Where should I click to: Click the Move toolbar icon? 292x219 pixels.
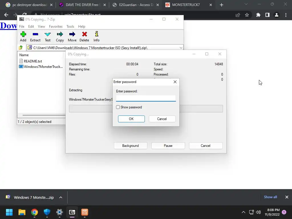(x=72, y=36)
